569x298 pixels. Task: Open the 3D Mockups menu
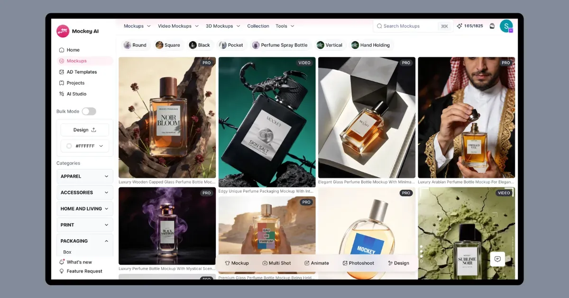pos(223,26)
